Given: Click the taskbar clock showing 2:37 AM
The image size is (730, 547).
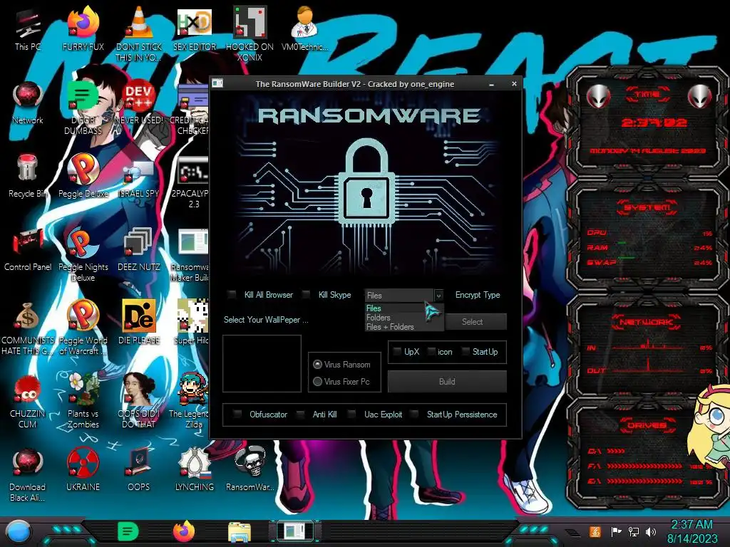Looking at the screenshot, I should [692, 531].
